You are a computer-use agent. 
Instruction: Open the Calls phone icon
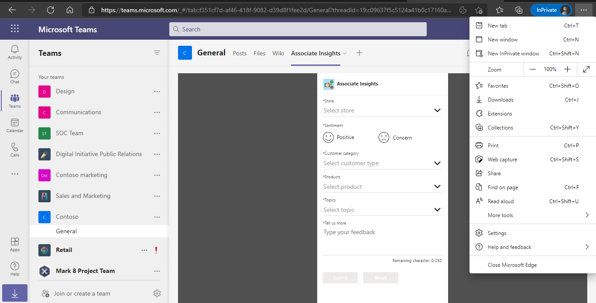click(x=15, y=150)
